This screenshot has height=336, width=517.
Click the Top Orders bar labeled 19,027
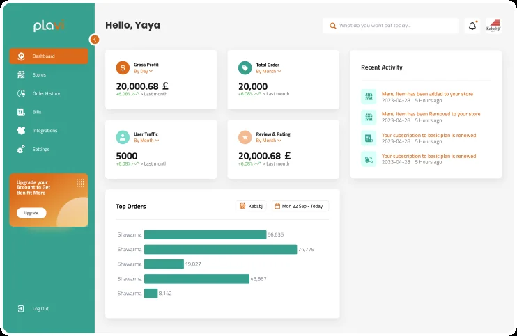(164, 264)
